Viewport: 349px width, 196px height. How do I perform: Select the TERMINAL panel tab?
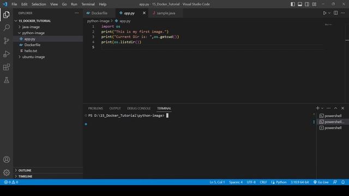pos(164,108)
